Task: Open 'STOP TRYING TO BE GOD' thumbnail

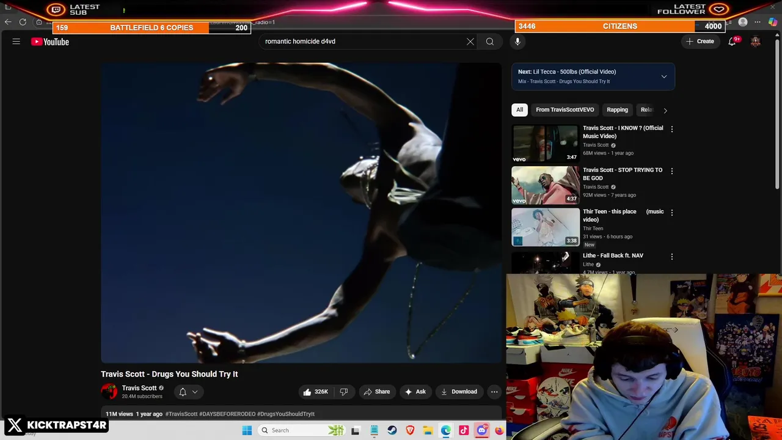Action: click(x=546, y=185)
